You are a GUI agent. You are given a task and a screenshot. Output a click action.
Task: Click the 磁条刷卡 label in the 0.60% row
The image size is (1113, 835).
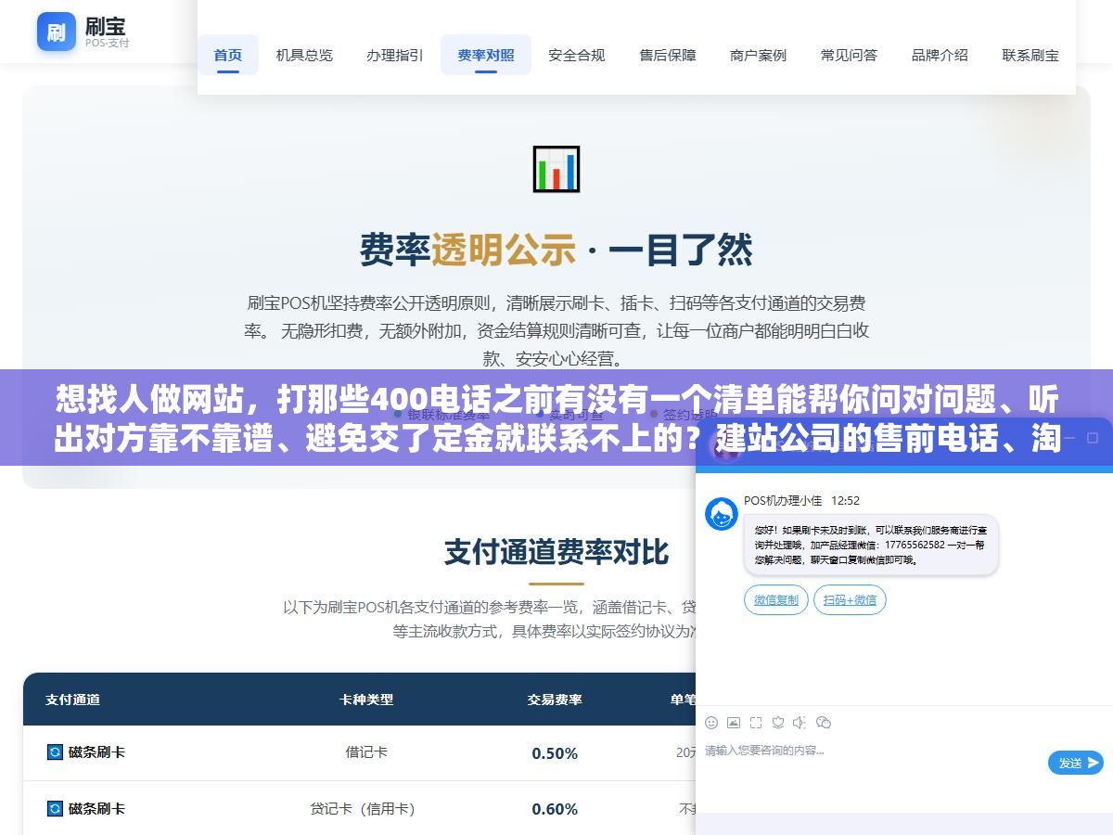coord(96,809)
